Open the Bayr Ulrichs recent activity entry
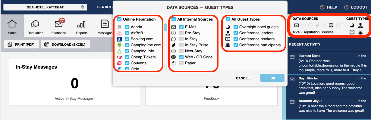The width and height of the screenshot is (371, 120). pyautogui.click(x=329, y=85)
